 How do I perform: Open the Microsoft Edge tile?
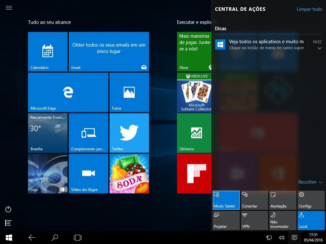[68, 92]
